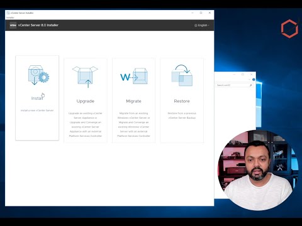Viewport: 302px width, 226px height.
Task: Select the Migrate option label
Action: point(133,101)
